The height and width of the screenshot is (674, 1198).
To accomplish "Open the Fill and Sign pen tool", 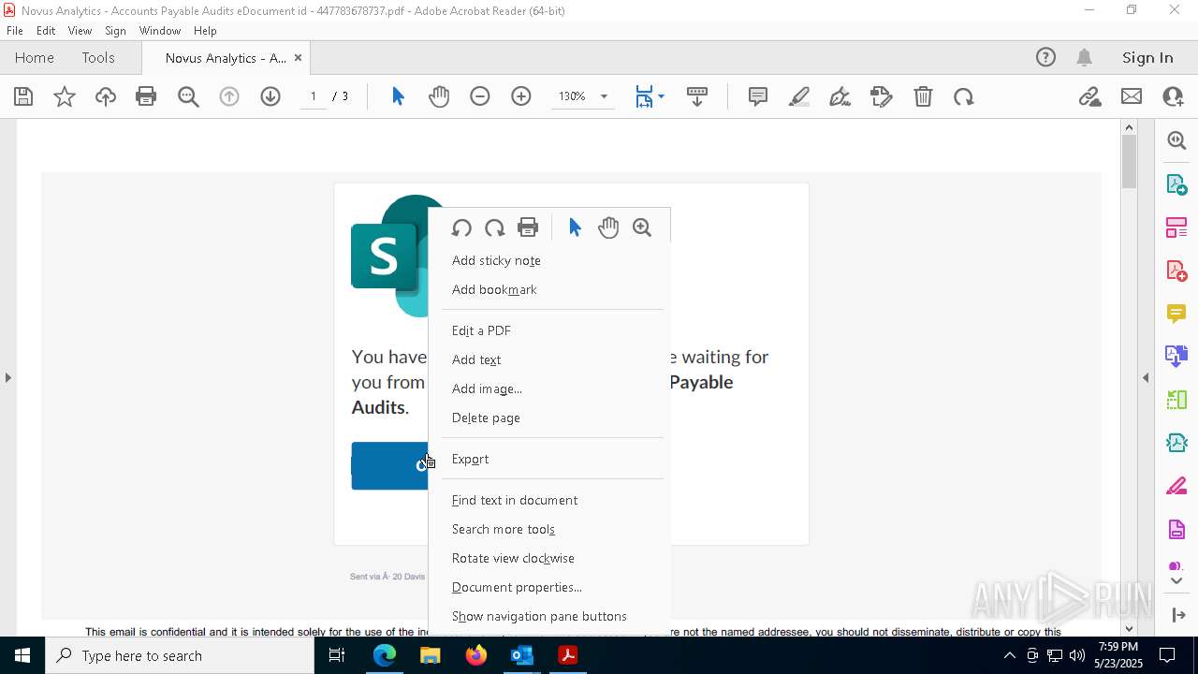I will point(840,96).
